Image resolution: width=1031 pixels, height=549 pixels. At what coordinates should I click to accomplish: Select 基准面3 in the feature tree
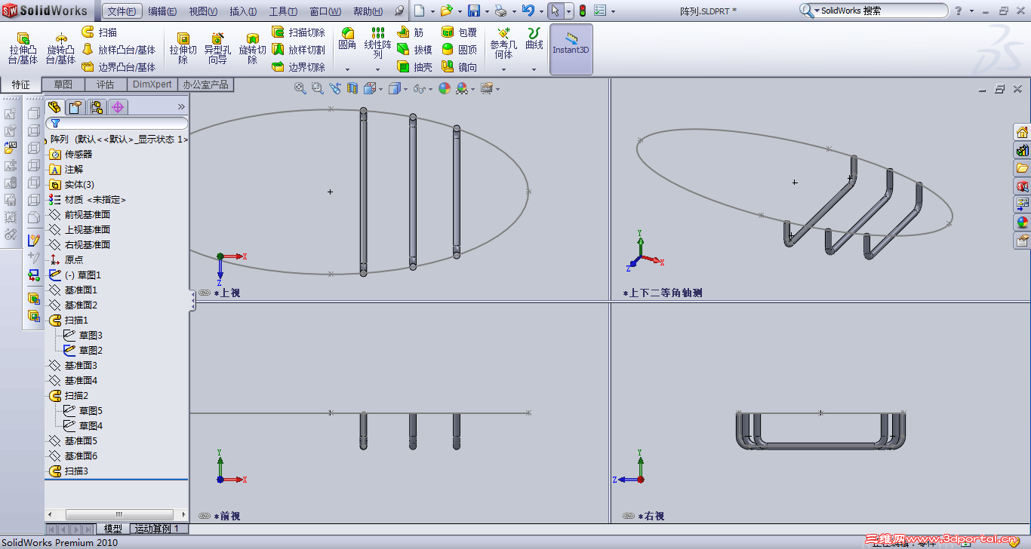pyautogui.click(x=73, y=366)
